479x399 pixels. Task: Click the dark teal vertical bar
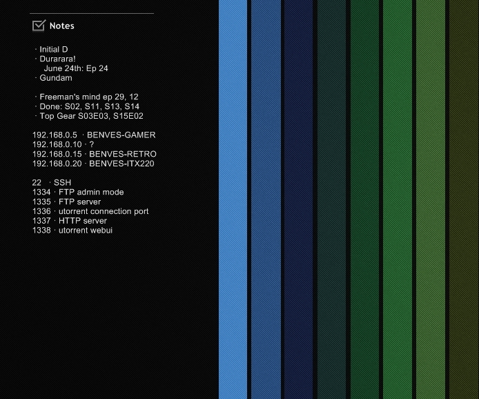coord(331,199)
